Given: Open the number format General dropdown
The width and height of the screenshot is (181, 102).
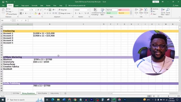Looking at the screenshot, I should click(x=88, y=10).
